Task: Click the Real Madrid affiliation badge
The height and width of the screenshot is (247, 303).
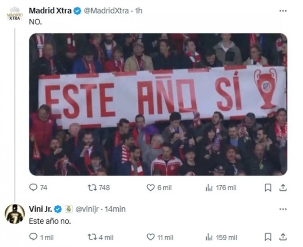Action: click(69, 209)
